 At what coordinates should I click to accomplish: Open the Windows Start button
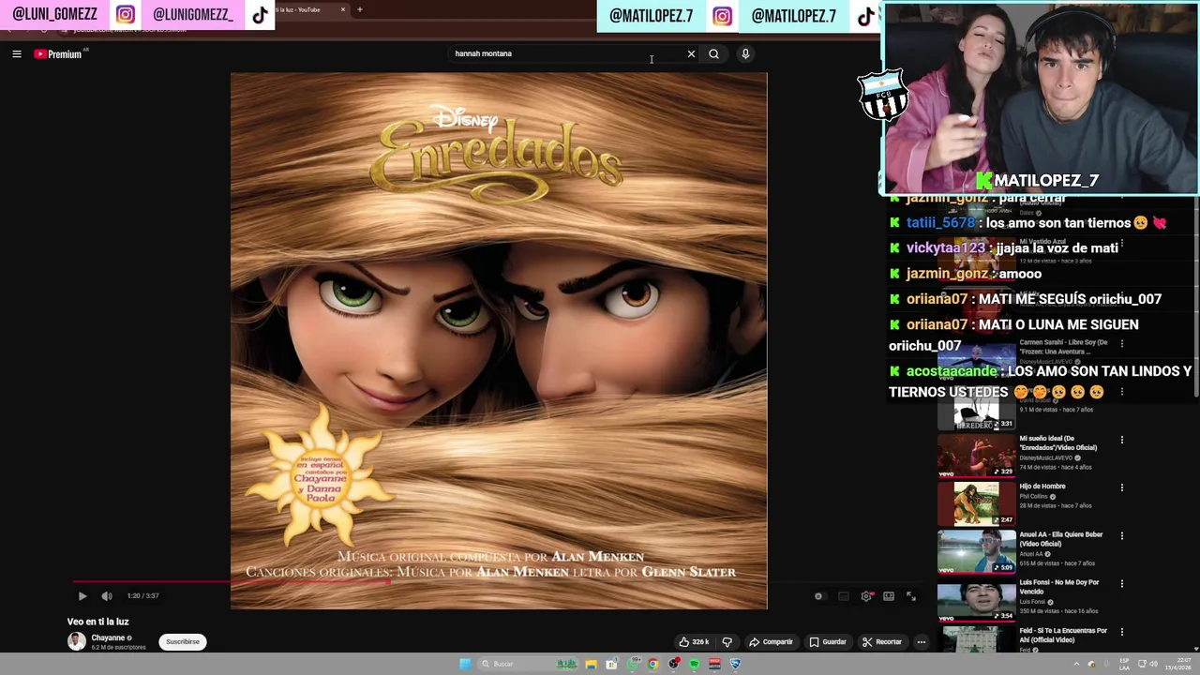pyautogui.click(x=465, y=664)
